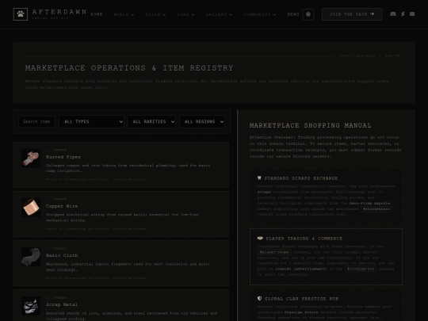Click the Rusted Pipes item thumbnail
Viewport: 428px width, 321px height.
tap(31, 158)
